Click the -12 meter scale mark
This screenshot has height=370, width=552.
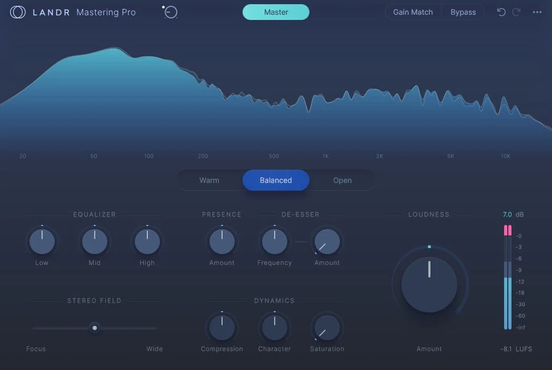coord(520,282)
